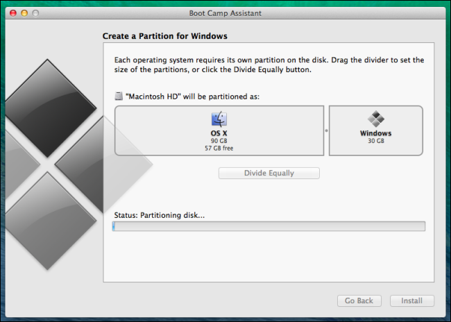Click the partitioning progress bar
451x322 pixels.
[269, 226]
